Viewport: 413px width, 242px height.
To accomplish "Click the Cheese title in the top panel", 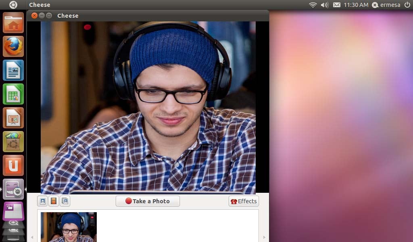I will pyautogui.click(x=40, y=5).
